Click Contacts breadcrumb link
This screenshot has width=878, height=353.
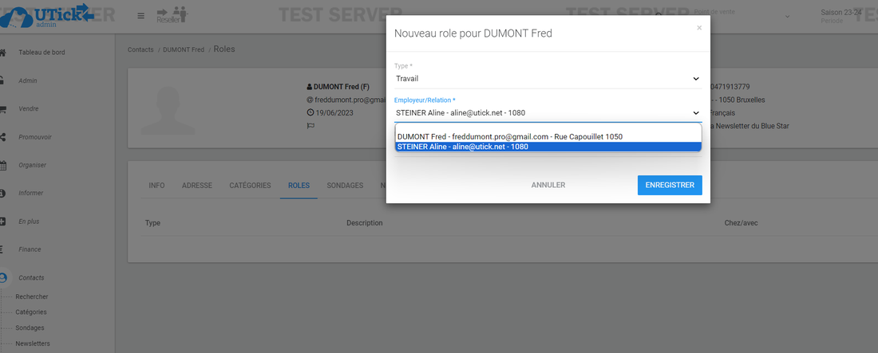[141, 49]
